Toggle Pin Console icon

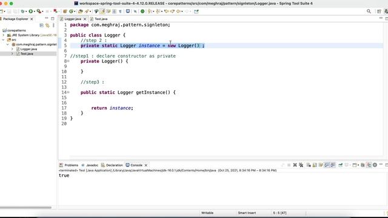(341, 165)
